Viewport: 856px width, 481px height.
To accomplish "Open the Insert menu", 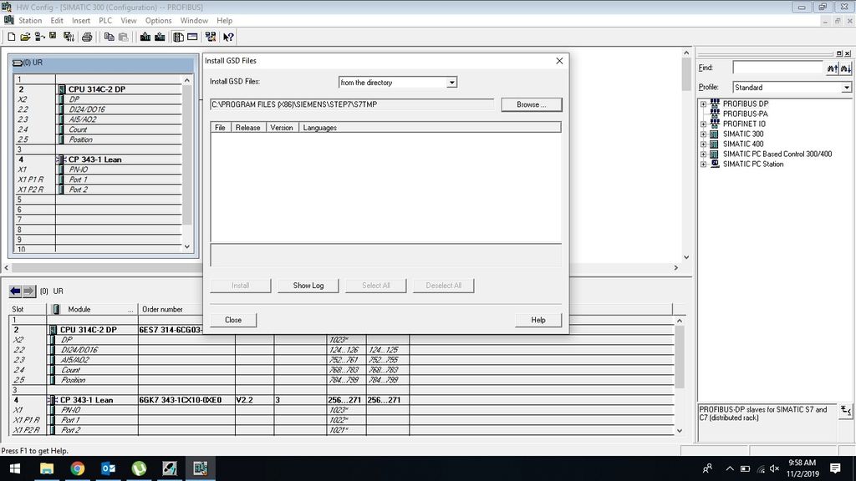I will click(81, 21).
